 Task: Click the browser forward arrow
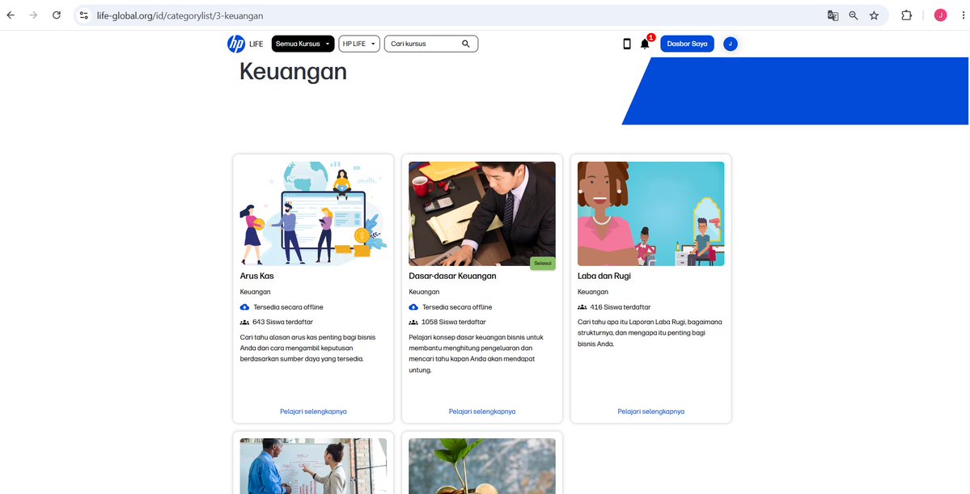[33, 15]
